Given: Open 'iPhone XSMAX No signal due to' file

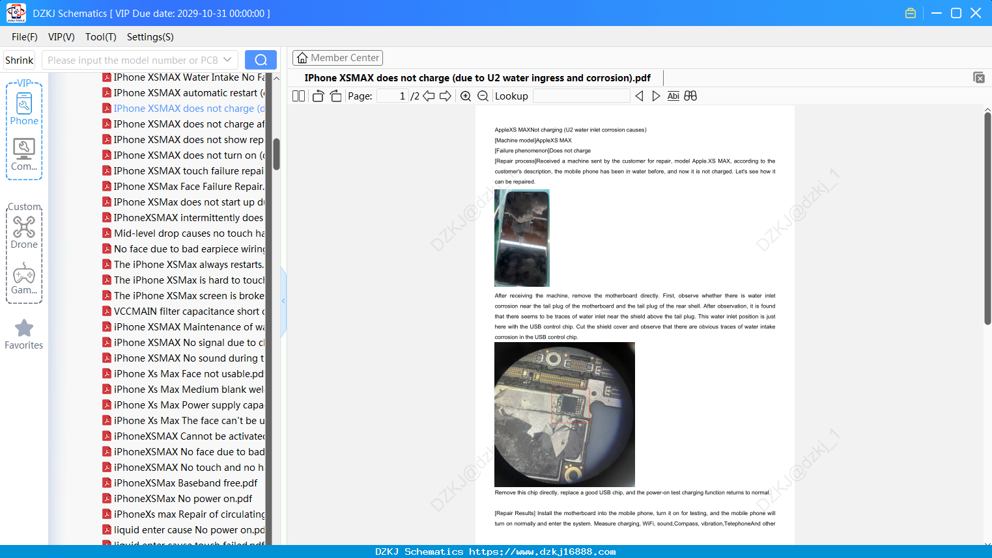Looking at the screenshot, I should tap(184, 343).
